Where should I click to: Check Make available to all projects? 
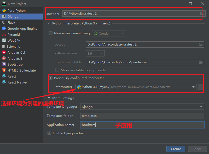pos(57,70)
